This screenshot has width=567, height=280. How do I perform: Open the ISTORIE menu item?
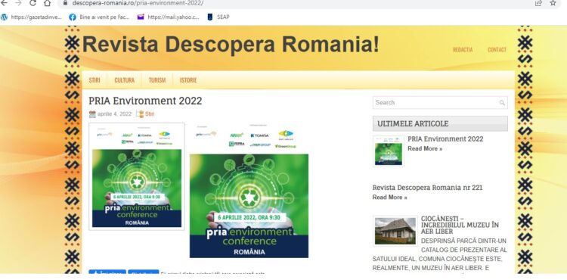(188, 80)
